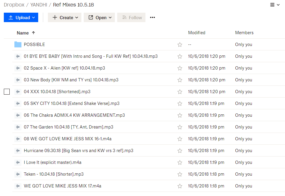Screen dimensions: 285x196
Task: Expand the Create dropdown menu
Action: pos(65,17)
